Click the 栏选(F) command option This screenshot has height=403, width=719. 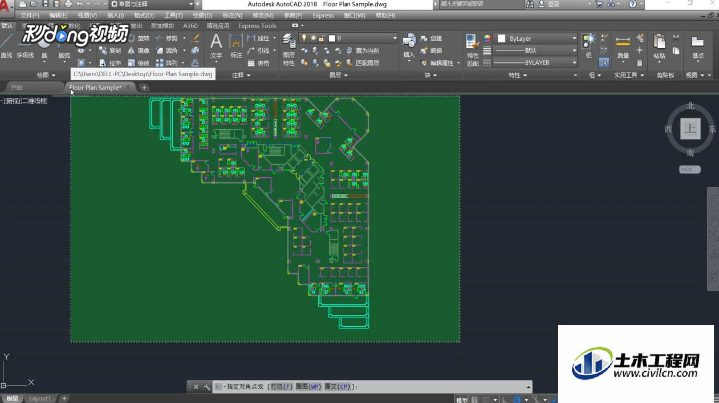(x=282, y=387)
